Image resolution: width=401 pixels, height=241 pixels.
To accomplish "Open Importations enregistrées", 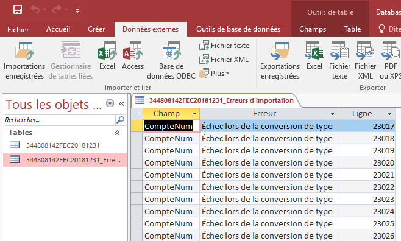I will coord(24,61).
